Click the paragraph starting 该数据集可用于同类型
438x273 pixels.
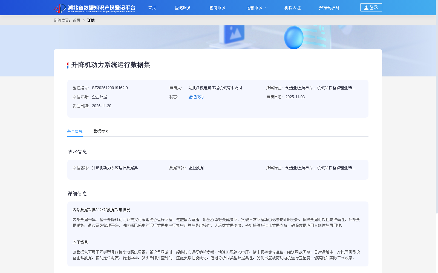click(216, 255)
